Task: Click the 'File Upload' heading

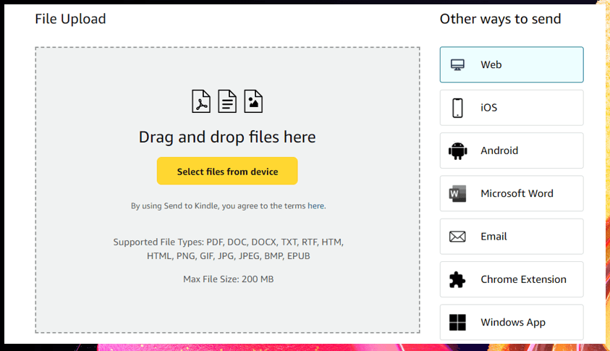Action: 70,19
